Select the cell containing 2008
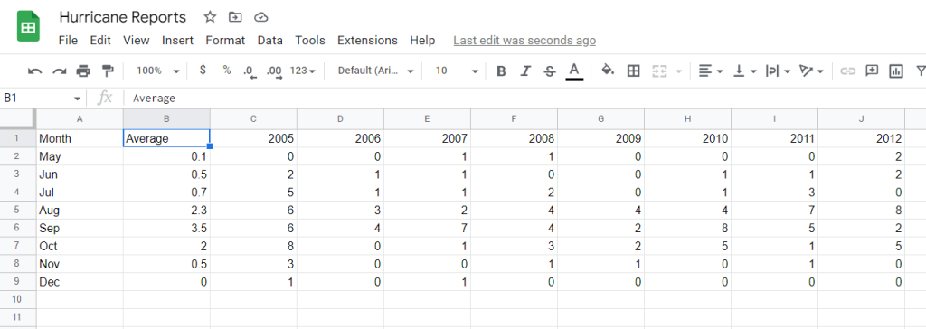The image size is (926, 329). 514,139
